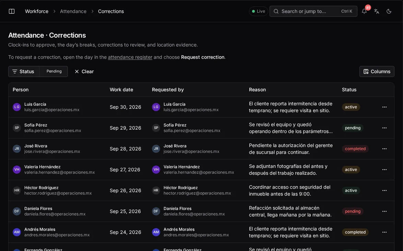
Task: Open the language translation icon
Action: [x=377, y=11]
